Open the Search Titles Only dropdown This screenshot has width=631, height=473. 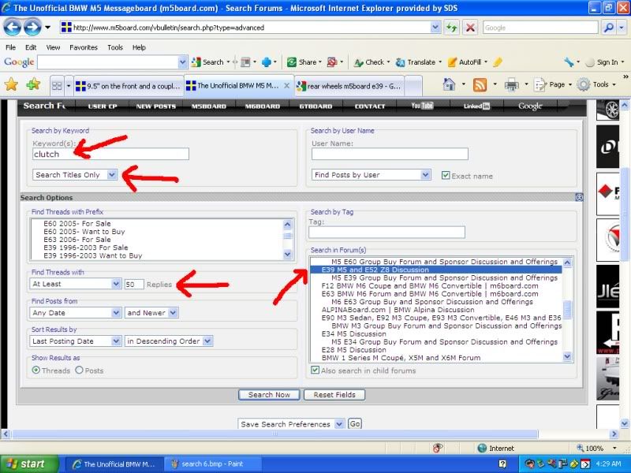point(75,174)
